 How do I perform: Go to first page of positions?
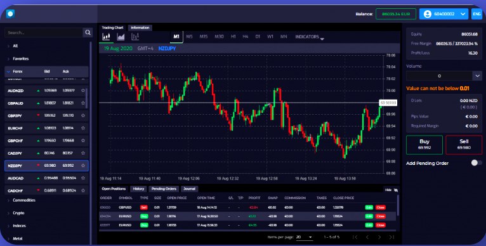click(x=355, y=237)
